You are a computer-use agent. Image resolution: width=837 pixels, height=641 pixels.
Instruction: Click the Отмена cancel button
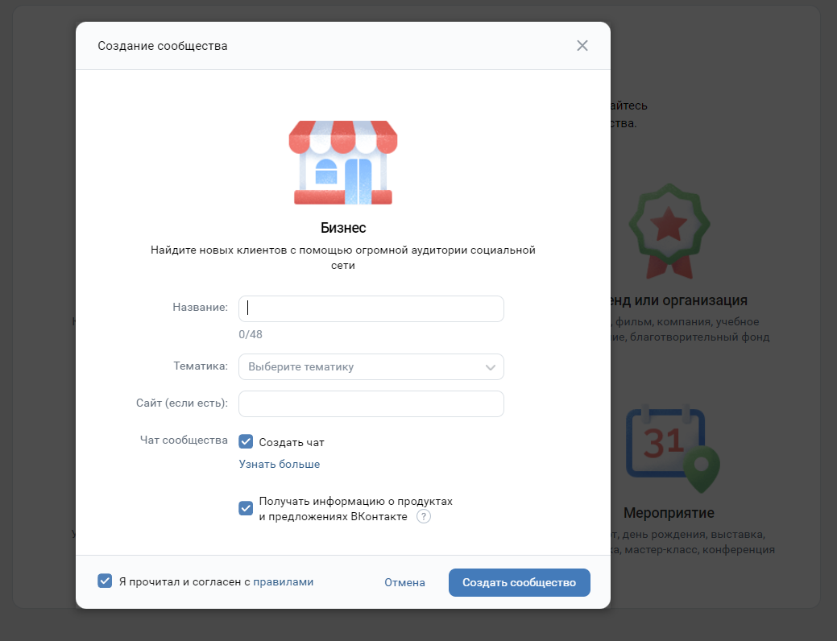(x=404, y=583)
